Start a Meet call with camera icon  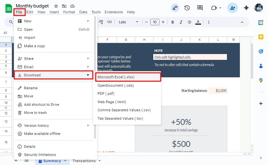pyautogui.click(x=214, y=8)
